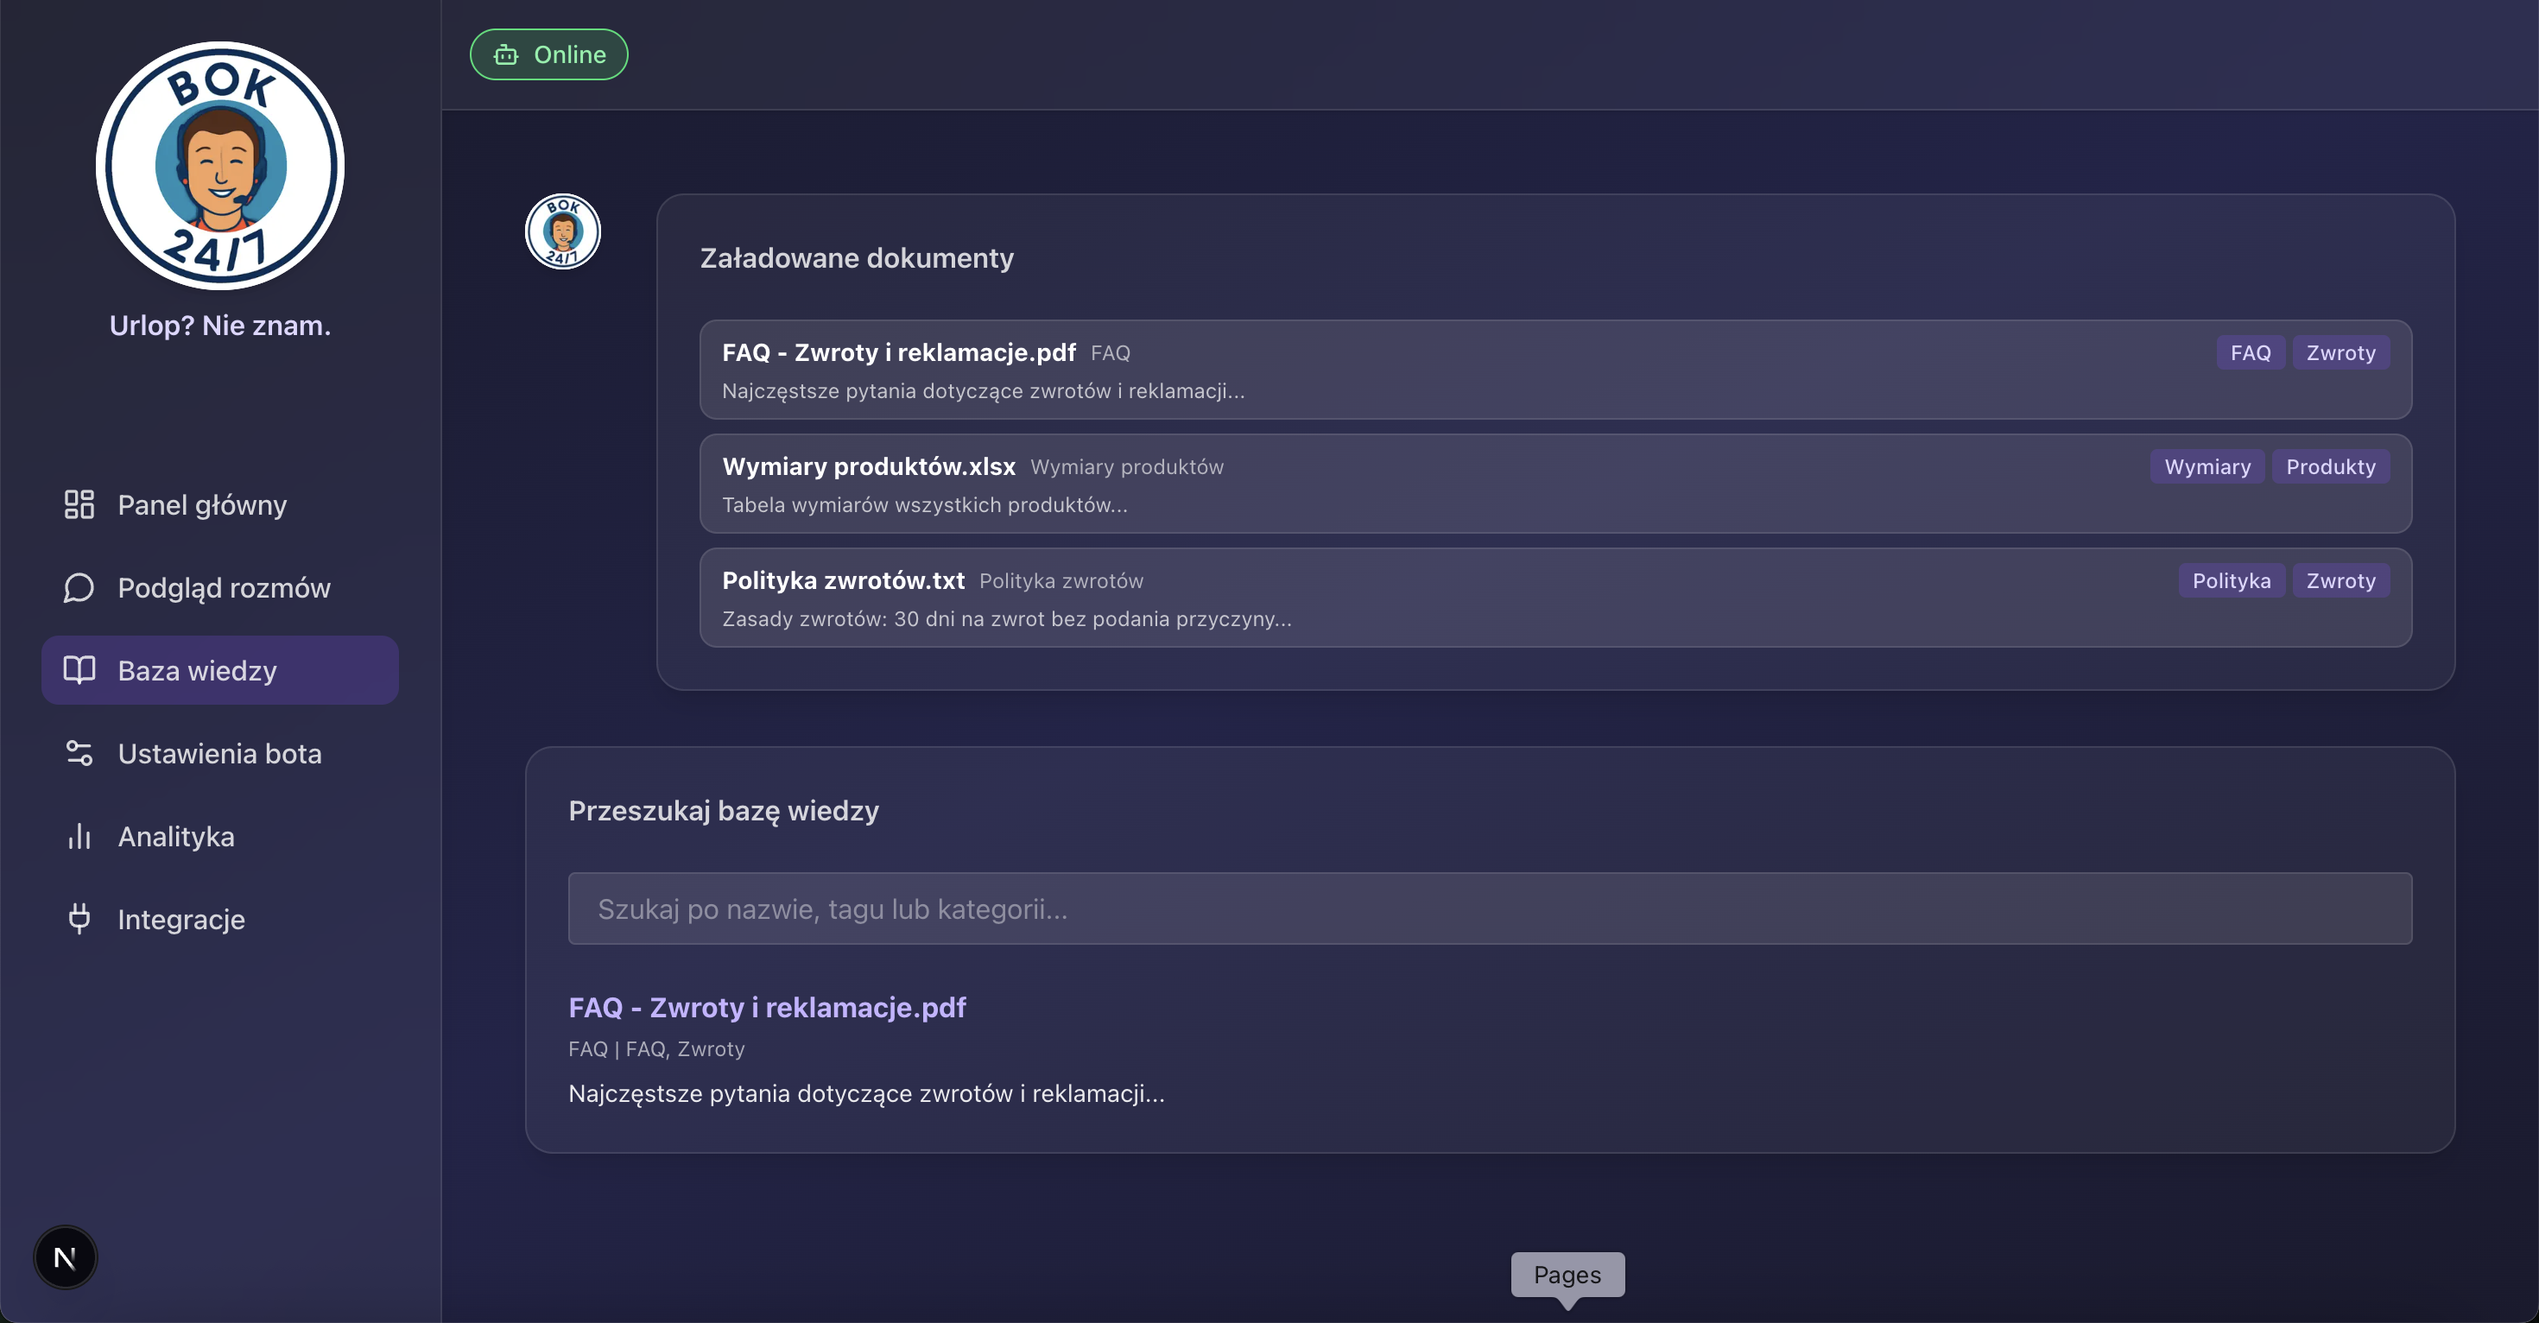The width and height of the screenshot is (2539, 1323).
Task: Toggle the FAQ tag on the PDF document
Action: tap(2251, 352)
